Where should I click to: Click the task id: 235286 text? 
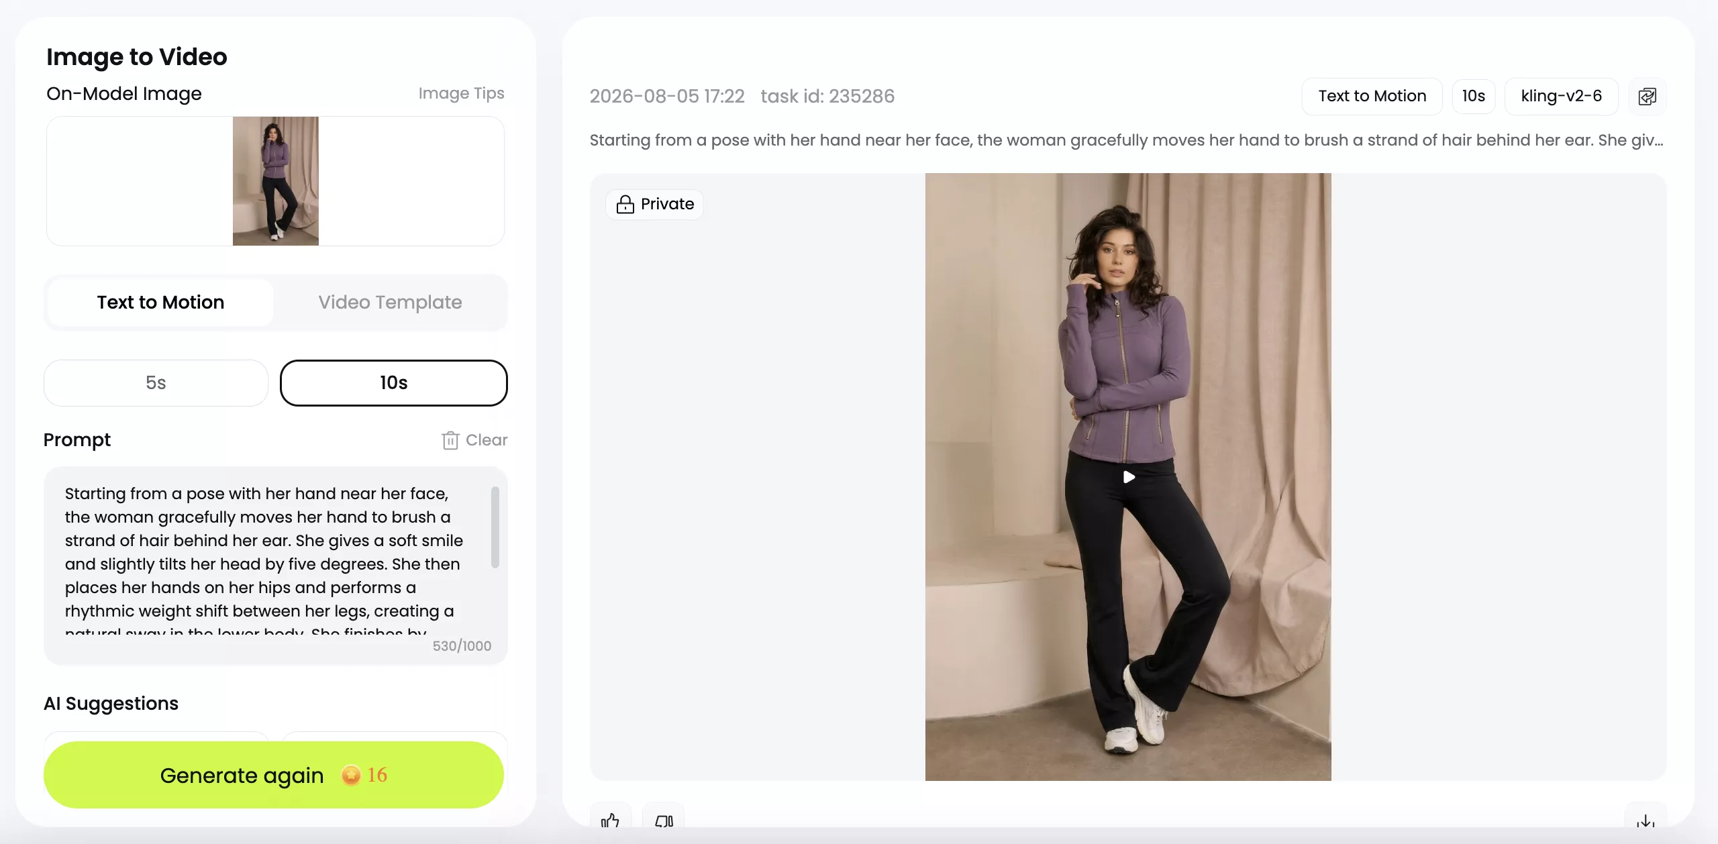coord(827,97)
